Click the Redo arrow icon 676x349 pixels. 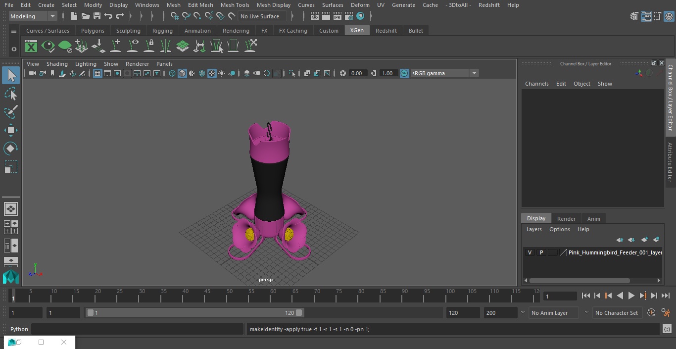click(120, 16)
